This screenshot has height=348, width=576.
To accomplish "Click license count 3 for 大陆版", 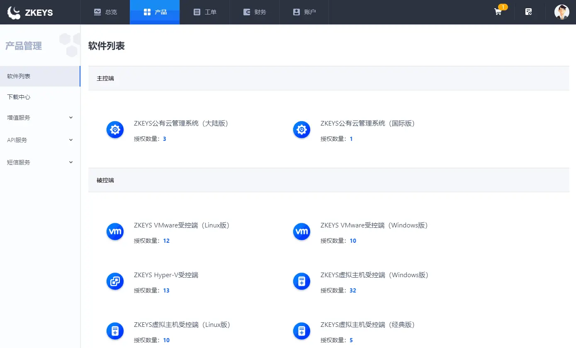I will [165, 139].
